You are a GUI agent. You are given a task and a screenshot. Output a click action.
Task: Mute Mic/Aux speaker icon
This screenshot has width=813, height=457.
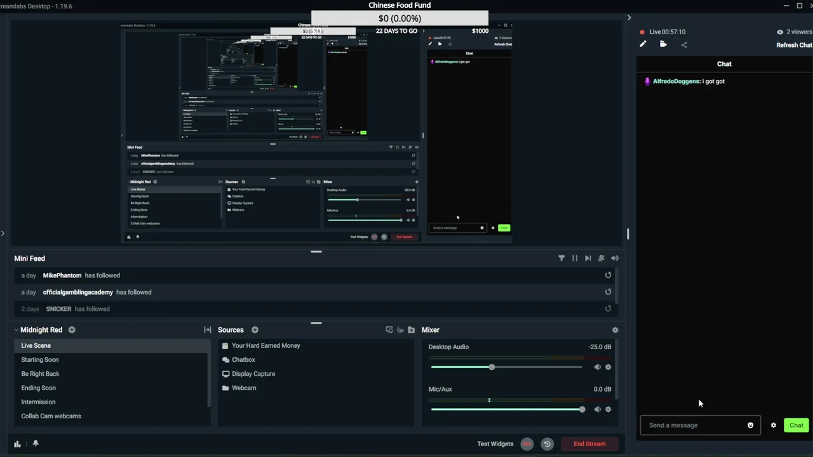[597, 409]
